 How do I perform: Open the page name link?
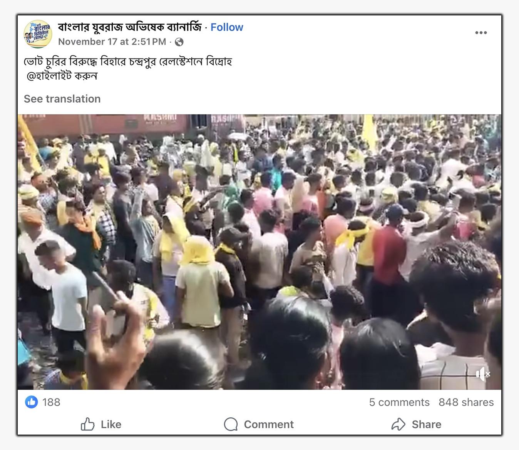coord(130,27)
